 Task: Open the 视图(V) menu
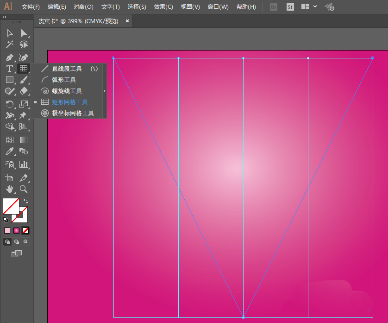click(190, 7)
